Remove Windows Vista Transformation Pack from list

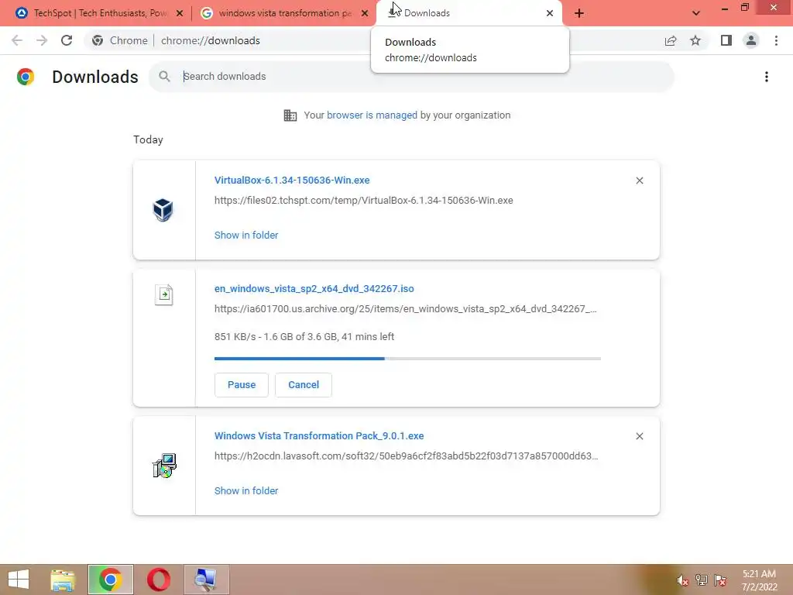pyautogui.click(x=639, y=436)
